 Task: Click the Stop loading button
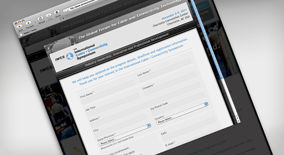pos(48,15)
